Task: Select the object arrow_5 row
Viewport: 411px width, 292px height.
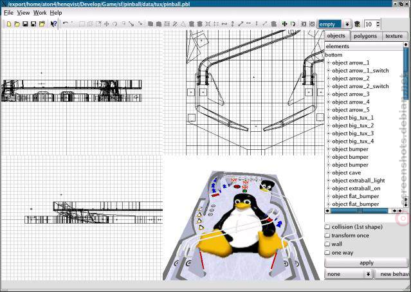Action: point(351,110)
